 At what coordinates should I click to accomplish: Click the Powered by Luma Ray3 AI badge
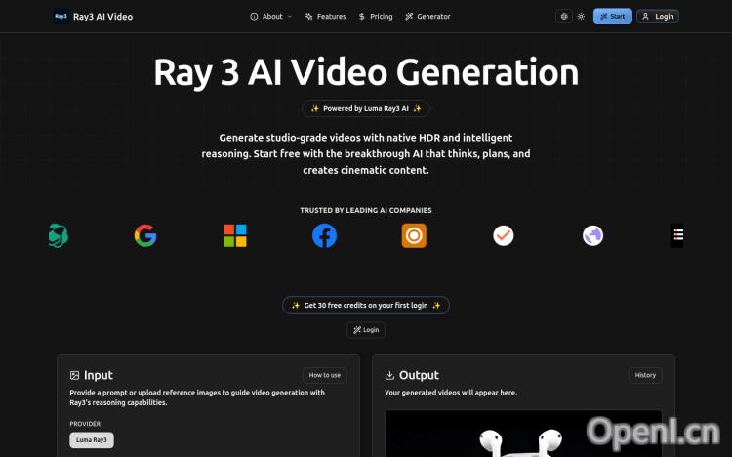(366, 108)
